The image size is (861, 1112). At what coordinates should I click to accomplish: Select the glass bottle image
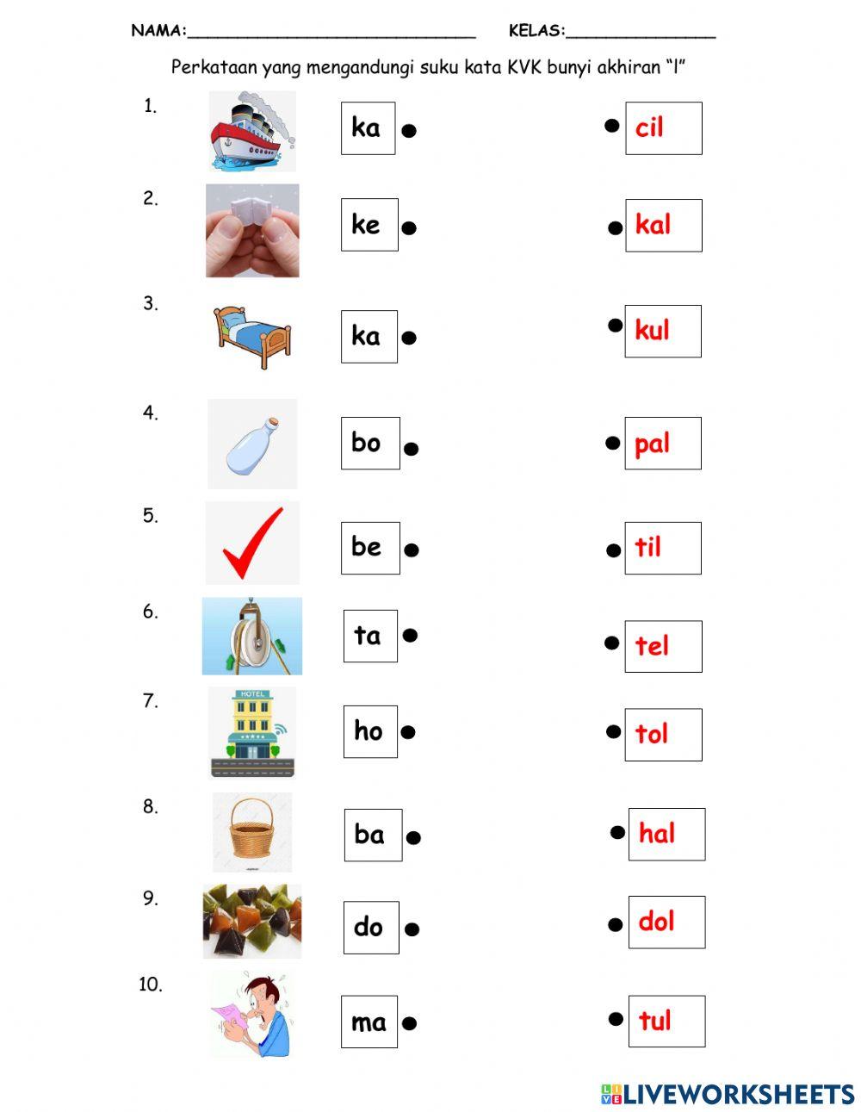[x=252, y=444]
